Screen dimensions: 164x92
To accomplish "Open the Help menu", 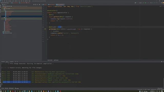I will 29,1.
